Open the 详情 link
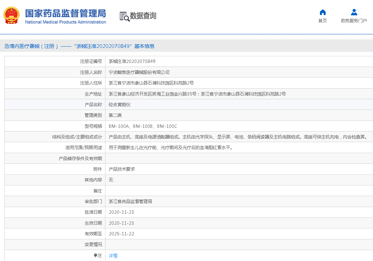The image size is (373, 261). [x=113, y=256]
